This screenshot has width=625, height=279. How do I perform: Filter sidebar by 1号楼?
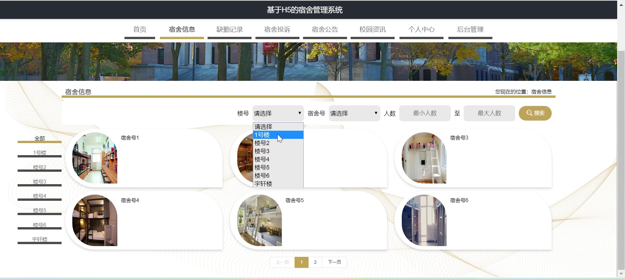tap(39, 153)
